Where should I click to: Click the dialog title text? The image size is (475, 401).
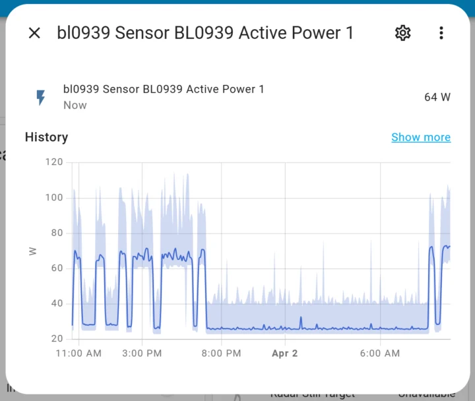(205, 33)
